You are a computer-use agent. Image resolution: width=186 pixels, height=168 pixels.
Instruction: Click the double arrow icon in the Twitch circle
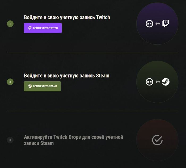(158, 24)
